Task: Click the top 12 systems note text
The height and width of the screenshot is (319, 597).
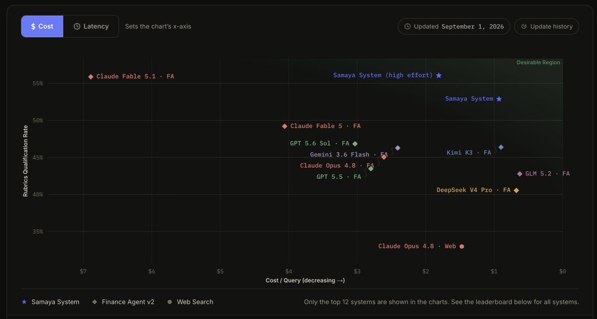Action: (441, 302)
